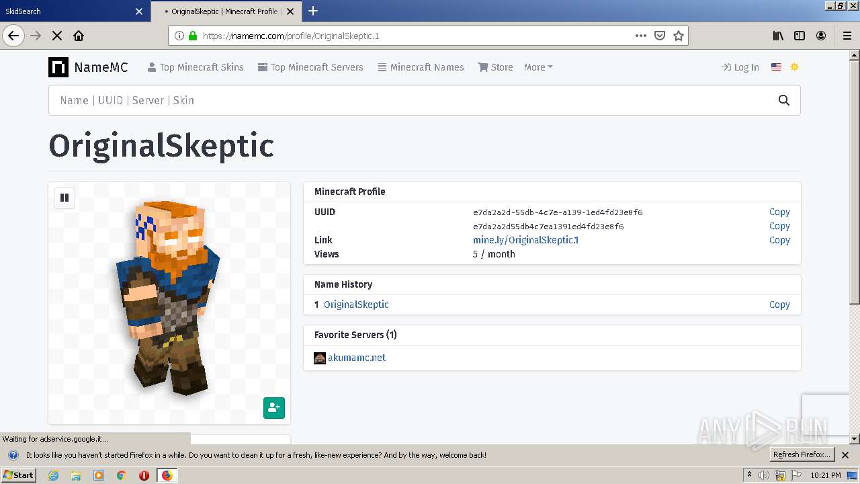
Task: Click the search magnifier icon
Action: (784, 100)
